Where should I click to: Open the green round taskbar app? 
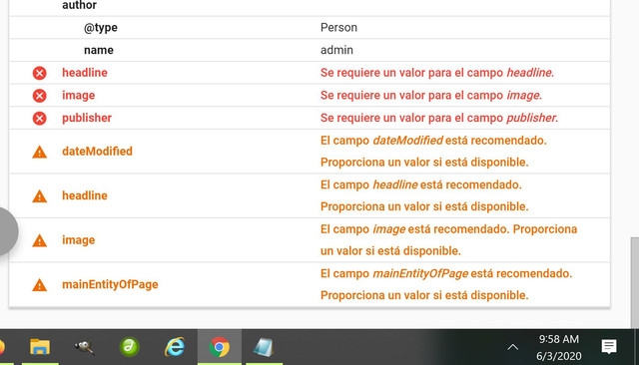(129, 347)
